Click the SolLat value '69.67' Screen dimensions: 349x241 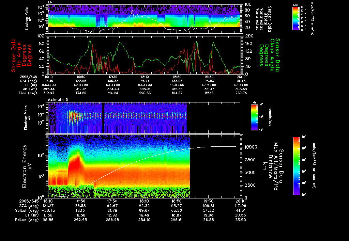(144, 211)
